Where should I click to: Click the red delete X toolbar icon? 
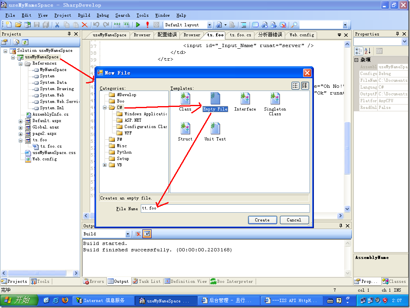(x=85, y=25)
